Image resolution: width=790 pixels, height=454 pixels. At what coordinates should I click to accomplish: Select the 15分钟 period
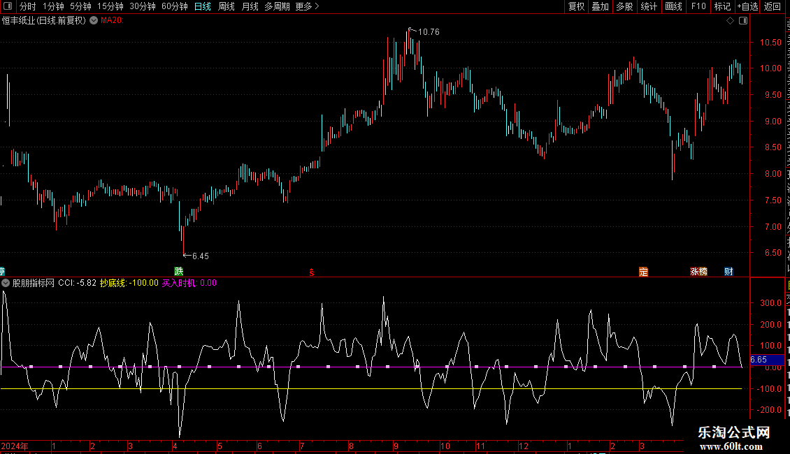(110, 6)
